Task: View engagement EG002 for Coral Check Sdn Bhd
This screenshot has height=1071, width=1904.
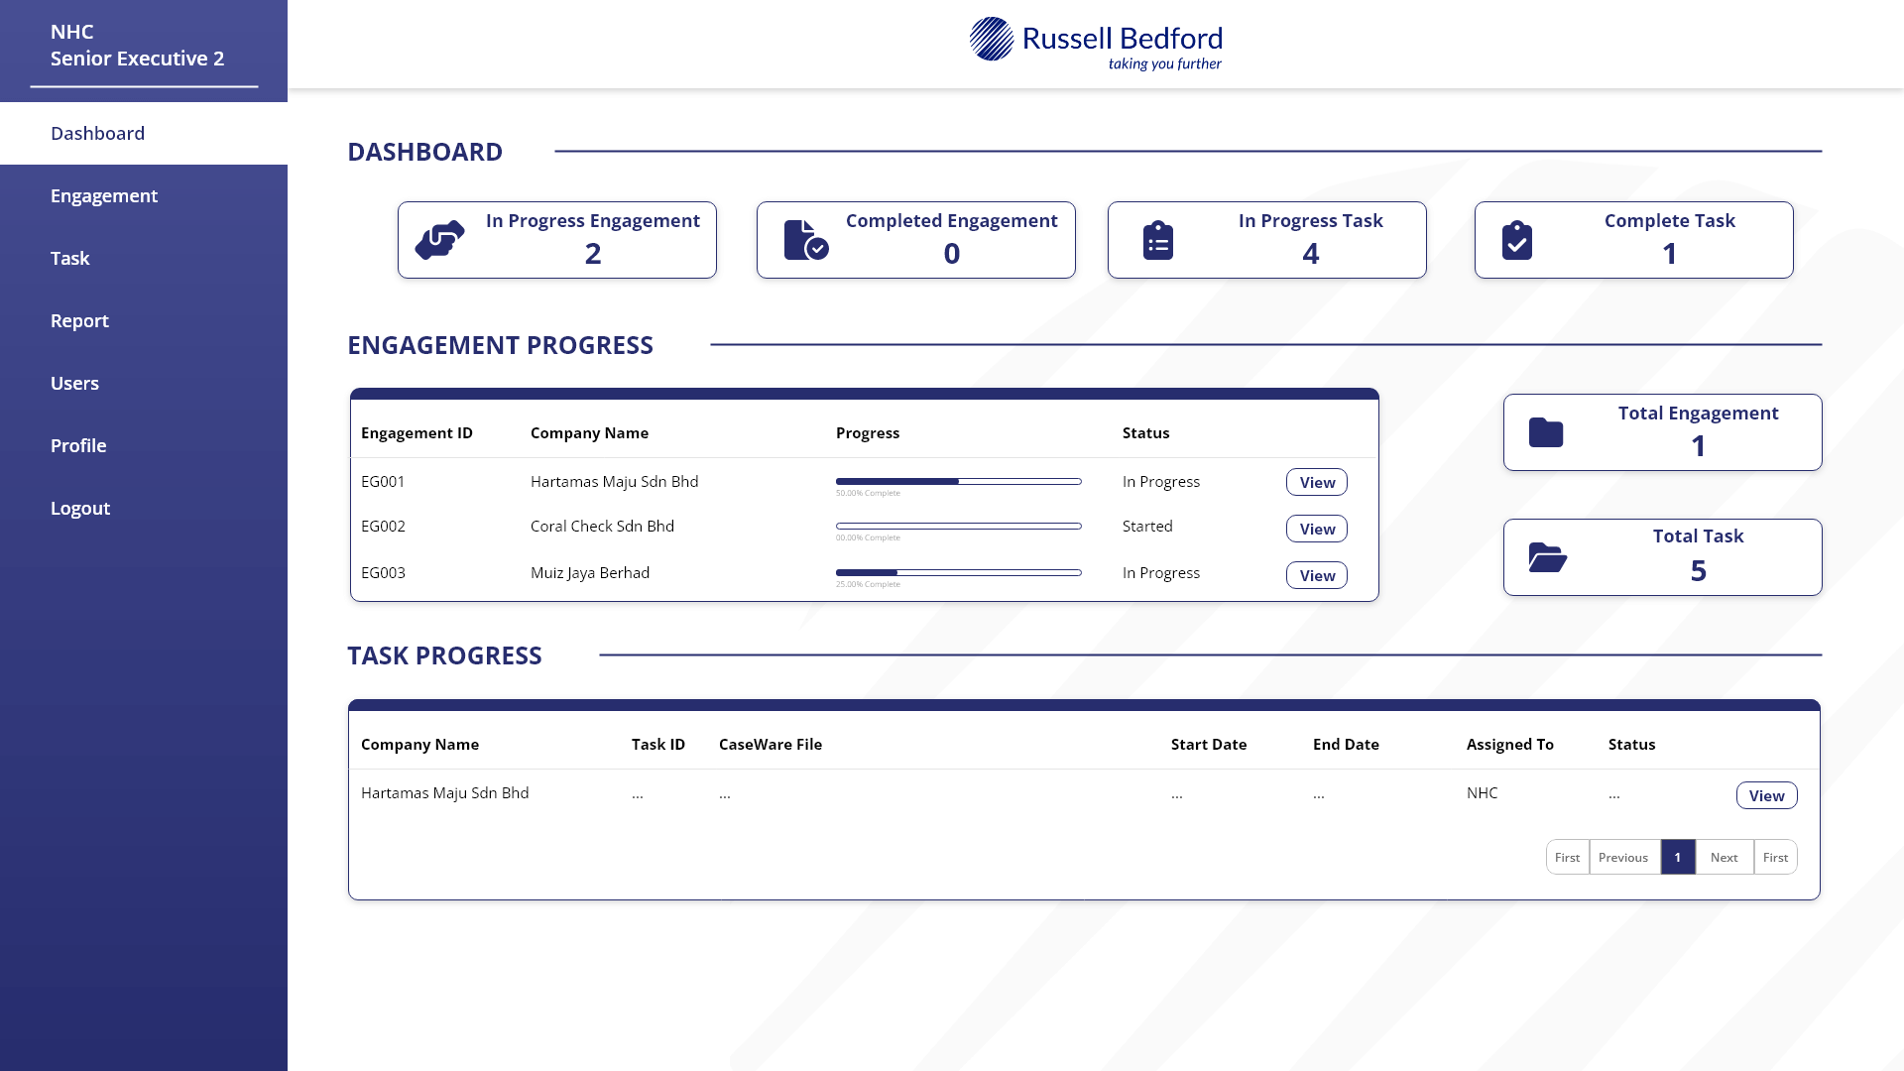Action: [1316, 529]
